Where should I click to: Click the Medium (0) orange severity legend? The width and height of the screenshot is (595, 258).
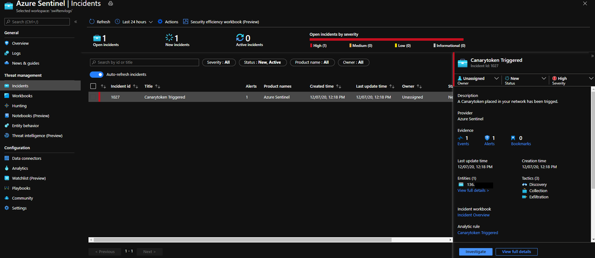click(x=361, y=45)
